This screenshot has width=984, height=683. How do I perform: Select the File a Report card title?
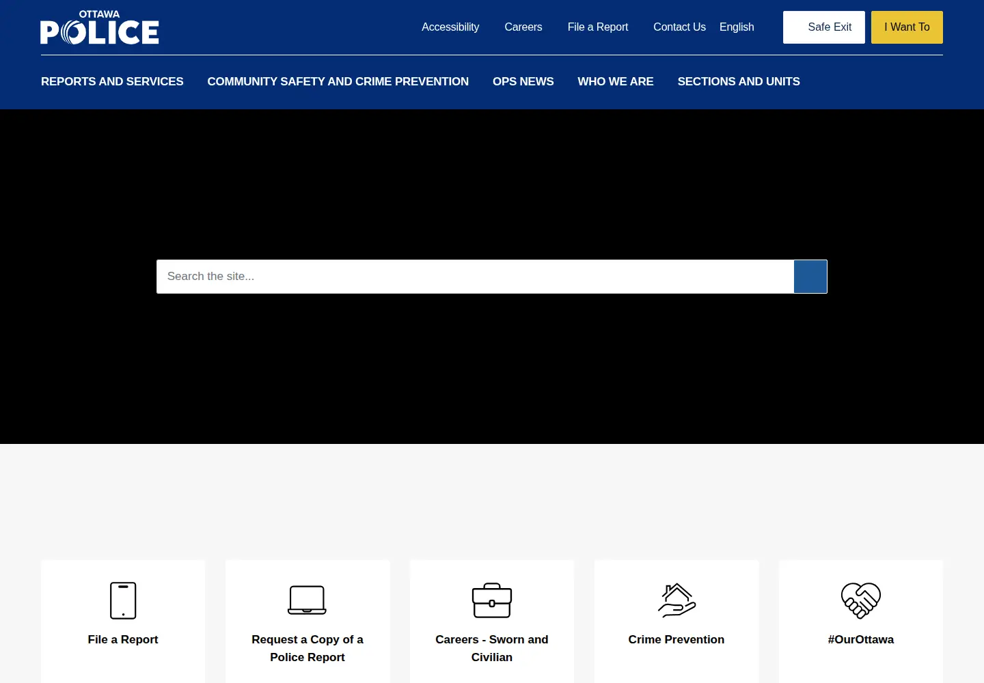(123, 639)
